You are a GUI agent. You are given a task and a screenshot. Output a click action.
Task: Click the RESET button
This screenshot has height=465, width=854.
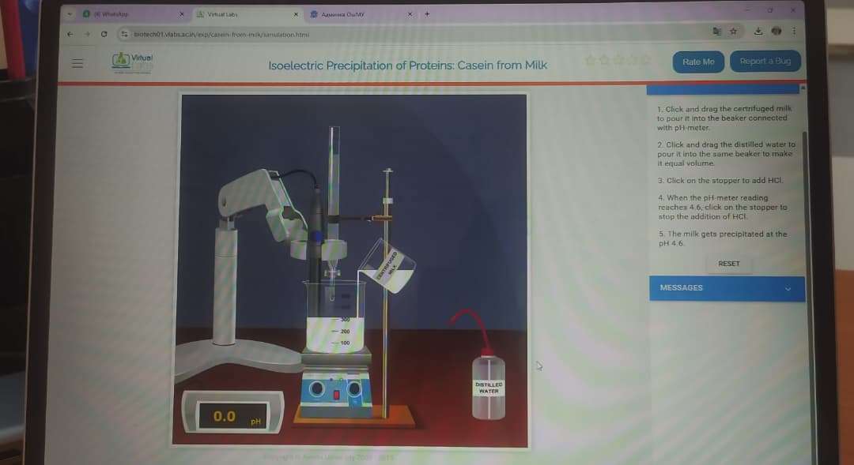coord(728,264)
